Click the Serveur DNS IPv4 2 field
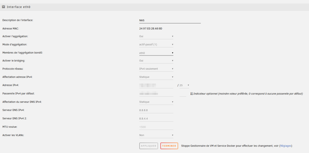This screenshot has height=153, width=309. 156,119
